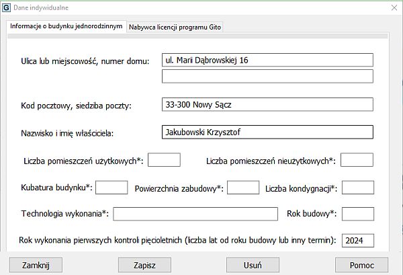
Task: Click the Technologia wykonania text field
Action: click(x=195, y=214)
